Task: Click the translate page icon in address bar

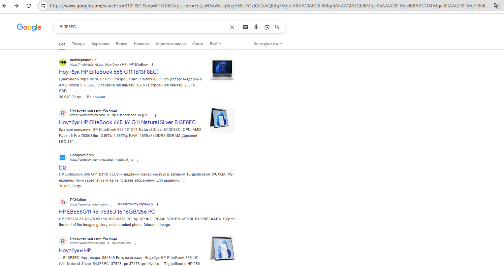Action: click(496, 6)
